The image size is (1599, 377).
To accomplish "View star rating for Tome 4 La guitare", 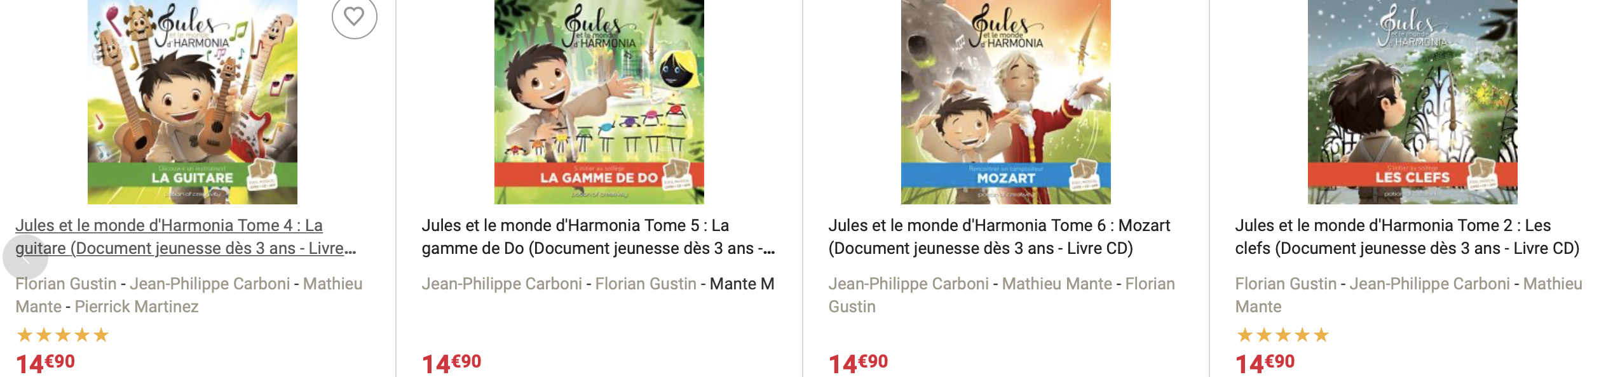I will [x=63, y=334].
